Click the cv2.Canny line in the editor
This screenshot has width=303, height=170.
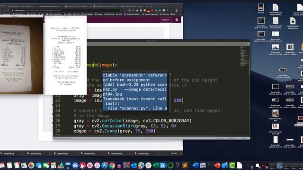(115, 131)
